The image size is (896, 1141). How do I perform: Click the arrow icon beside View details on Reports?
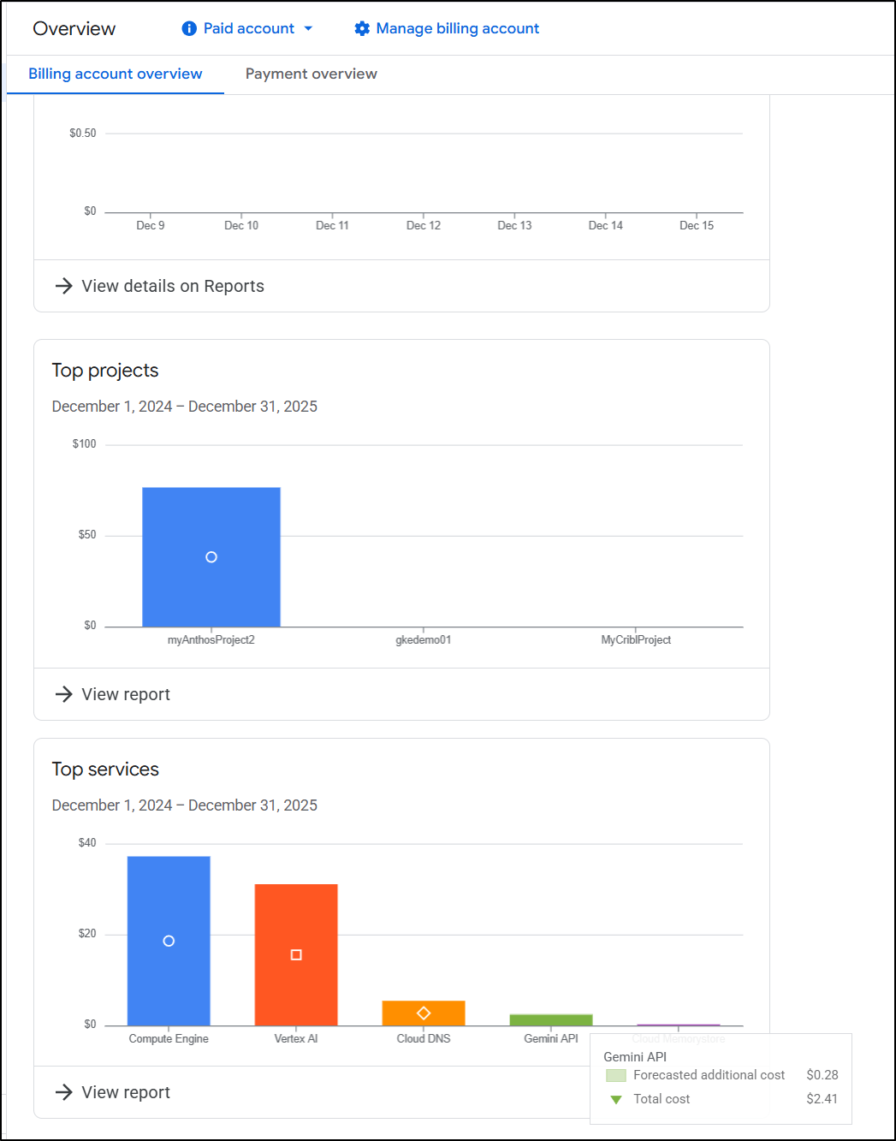click(63, 286)
